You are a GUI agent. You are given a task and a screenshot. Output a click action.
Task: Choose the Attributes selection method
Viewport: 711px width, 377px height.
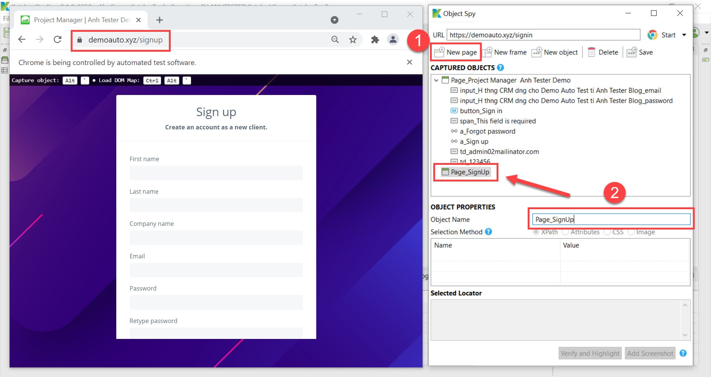point(581,232)
